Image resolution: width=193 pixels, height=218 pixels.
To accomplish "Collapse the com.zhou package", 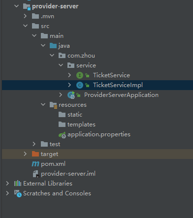I will pos(52,56).
